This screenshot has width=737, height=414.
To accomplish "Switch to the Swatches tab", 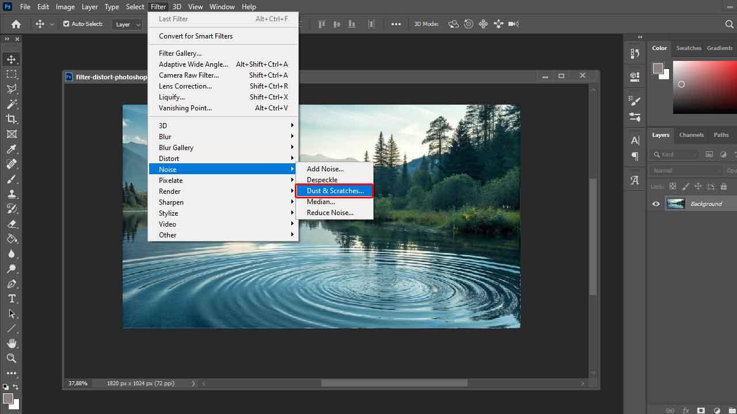I will [x=689, y=48].
